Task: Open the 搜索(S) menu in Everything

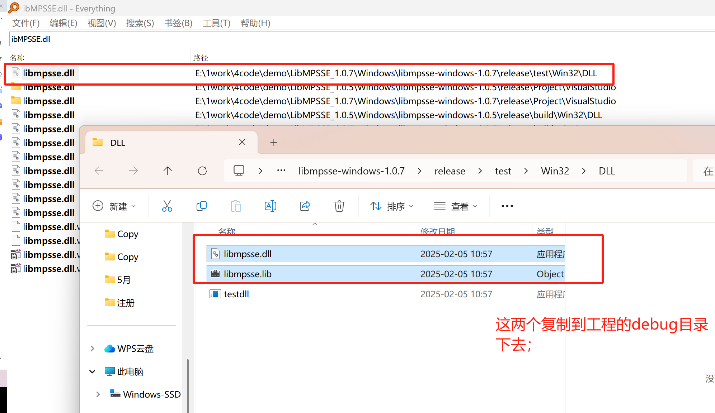Action: 140,23
